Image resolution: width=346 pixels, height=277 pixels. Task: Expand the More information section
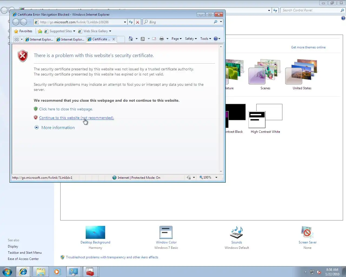[x=55, y=127]
